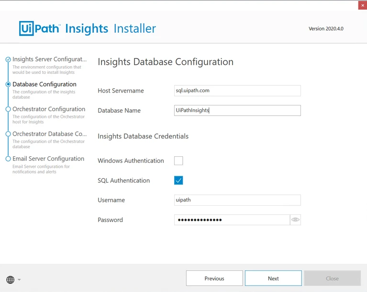Click the completed checkmark step indicator
The height and width of the screenshot is (292, 367).
click(8, 59)
